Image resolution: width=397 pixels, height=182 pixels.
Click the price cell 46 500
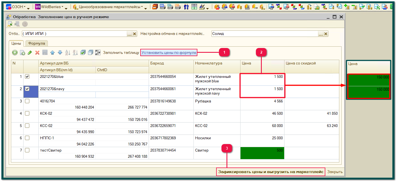pyautogui.click(x=262, y=116)
